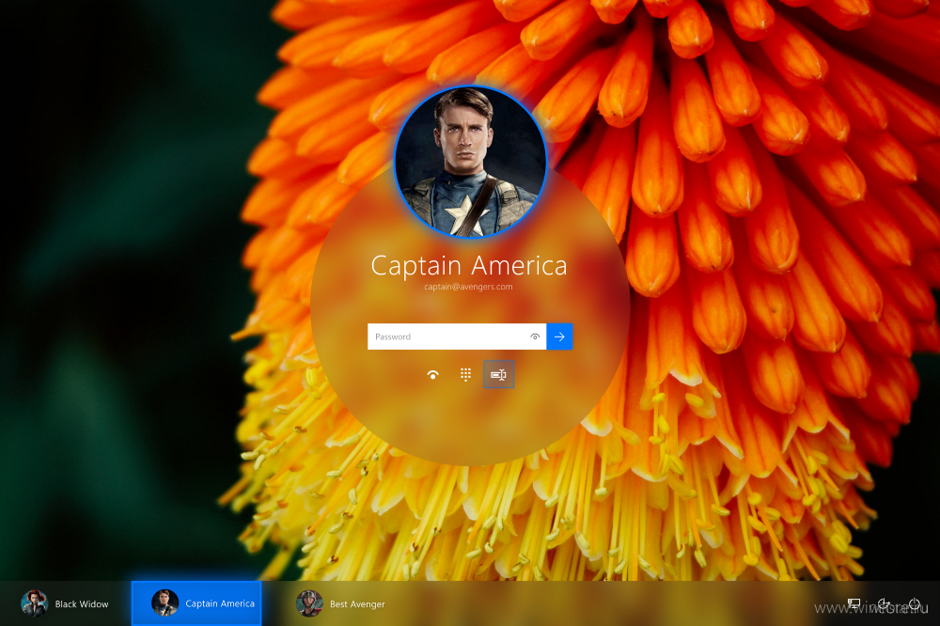
Task: Click Black Widow's avatar in the user bar
Action: pos(35,603)
